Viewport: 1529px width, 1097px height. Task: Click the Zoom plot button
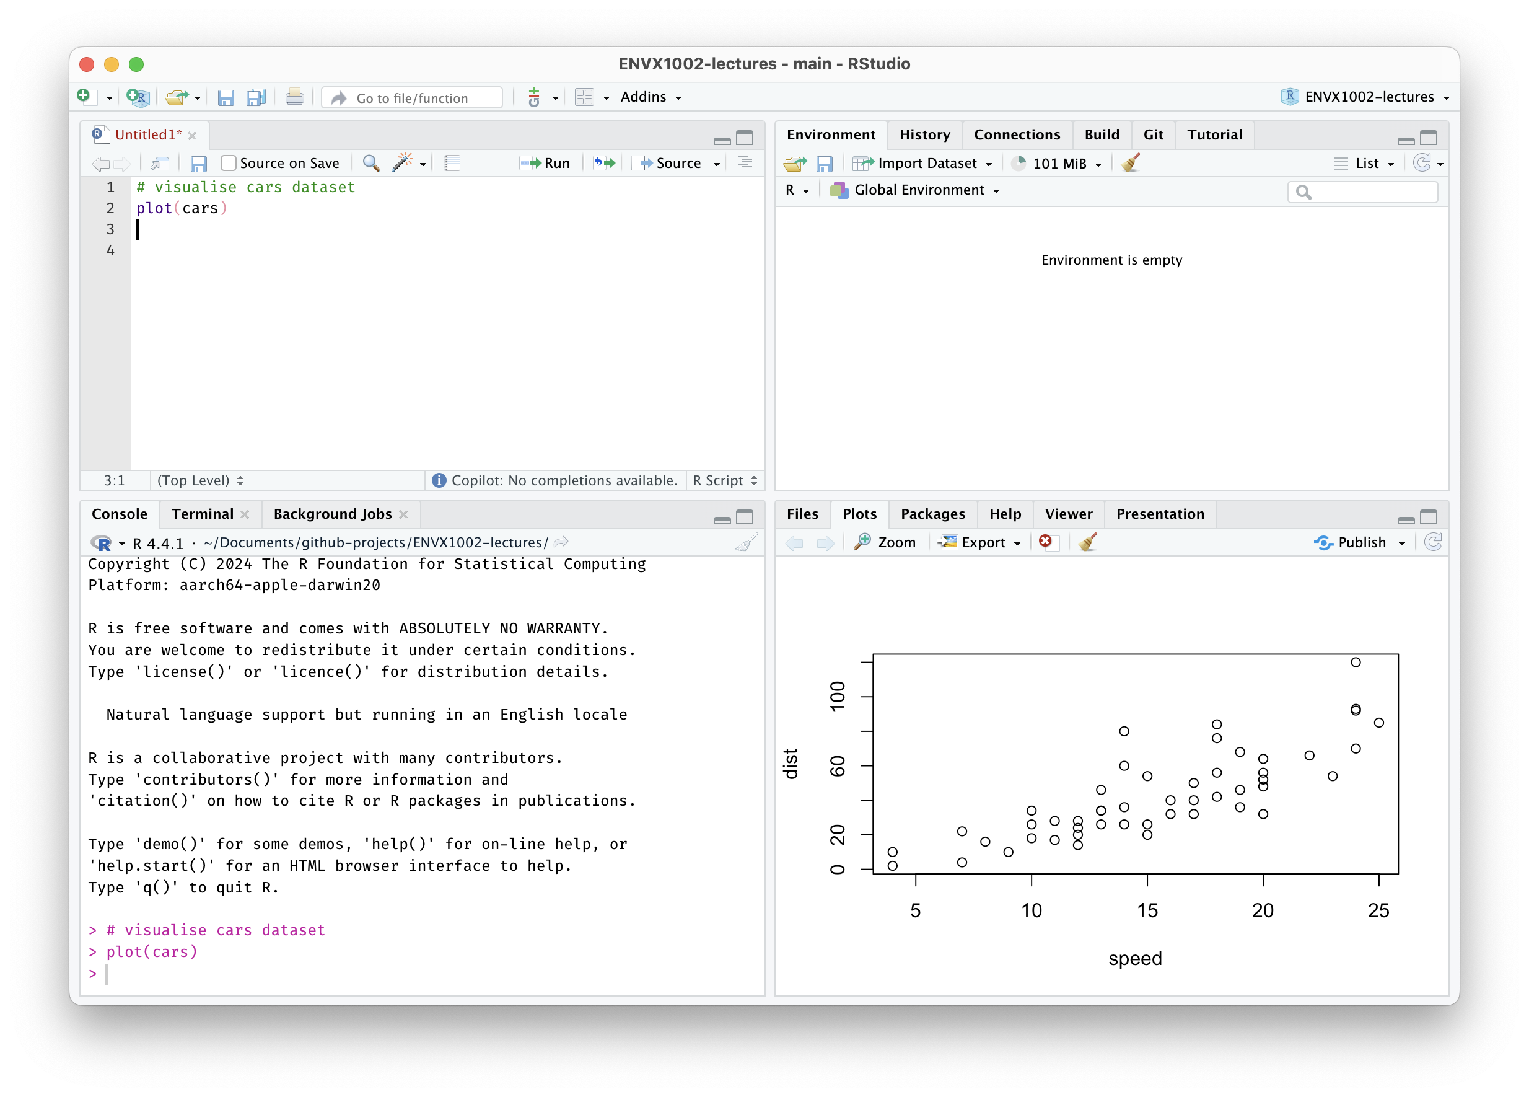(885, 543)
